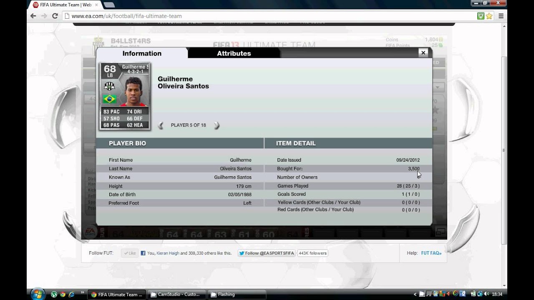Click the Date Issued value 09/24/2012
The image size is (534, 300).
coord(408,160)
